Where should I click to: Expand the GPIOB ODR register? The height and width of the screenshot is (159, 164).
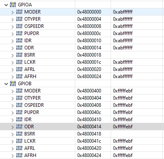[x=13, y=127]
